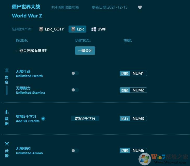Click the heart favorite icon
The height and width of the screenshot is (166, 190).
click(140, 7)
